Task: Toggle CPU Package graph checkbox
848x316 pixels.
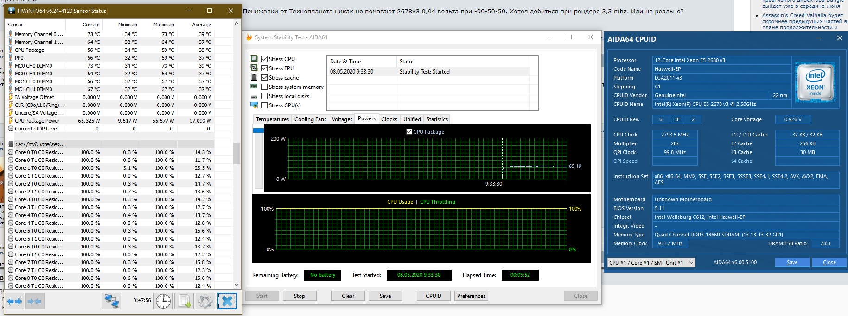Action: (409, 132)
